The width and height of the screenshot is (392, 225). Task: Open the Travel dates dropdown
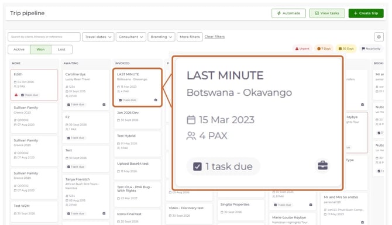pyautogui.click(x=98, y=37)
